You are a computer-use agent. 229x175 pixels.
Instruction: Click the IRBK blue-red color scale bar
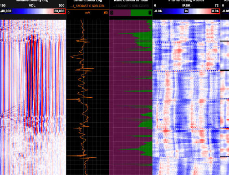pyautogui.click(x=186, y=11)
